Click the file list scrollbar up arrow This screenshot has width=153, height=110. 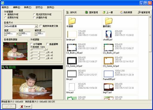point(150,17)
